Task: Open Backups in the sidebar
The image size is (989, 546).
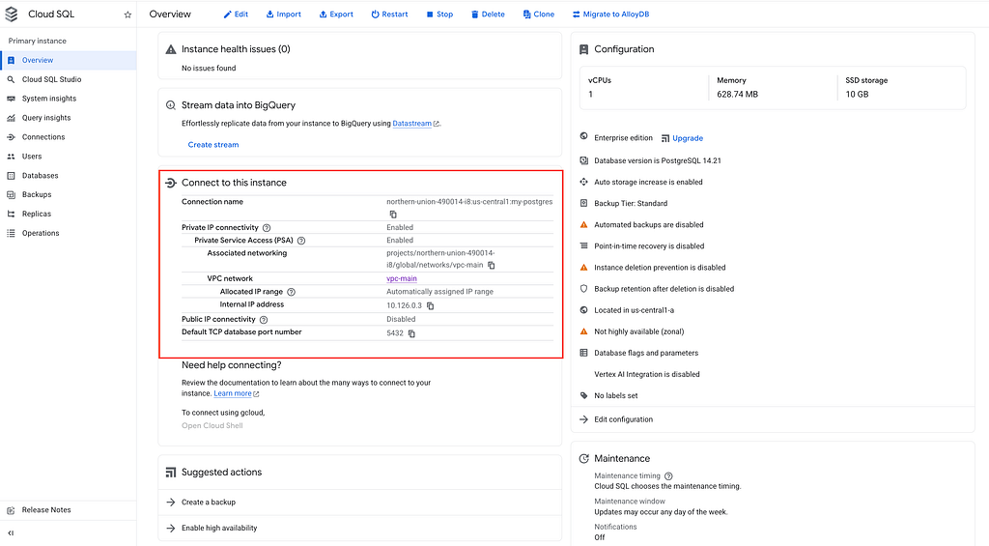Action: pos(69,194)
